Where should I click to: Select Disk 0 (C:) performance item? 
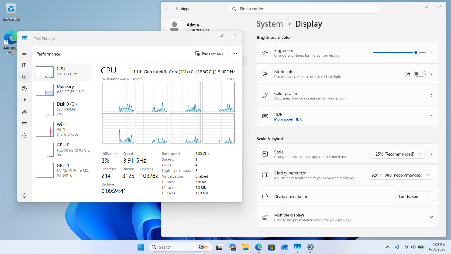pyautogui.click(x=63, y=109)
